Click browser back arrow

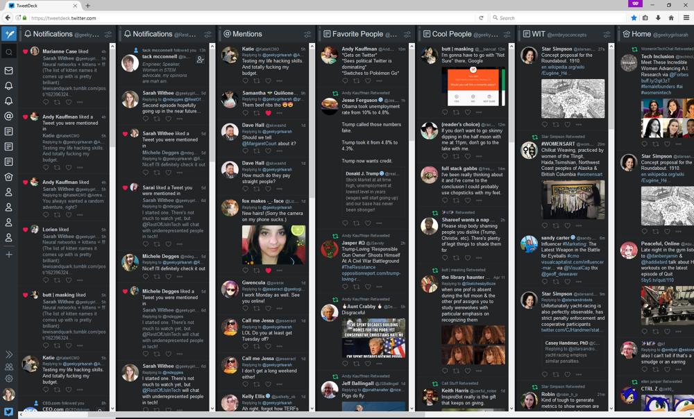[x=8, y=18]
